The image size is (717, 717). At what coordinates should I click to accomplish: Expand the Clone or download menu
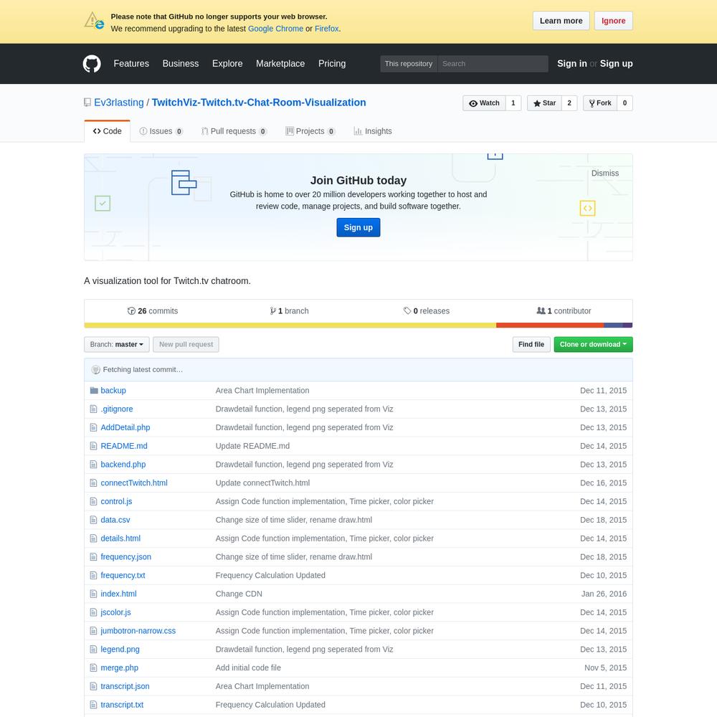[593, 344]
